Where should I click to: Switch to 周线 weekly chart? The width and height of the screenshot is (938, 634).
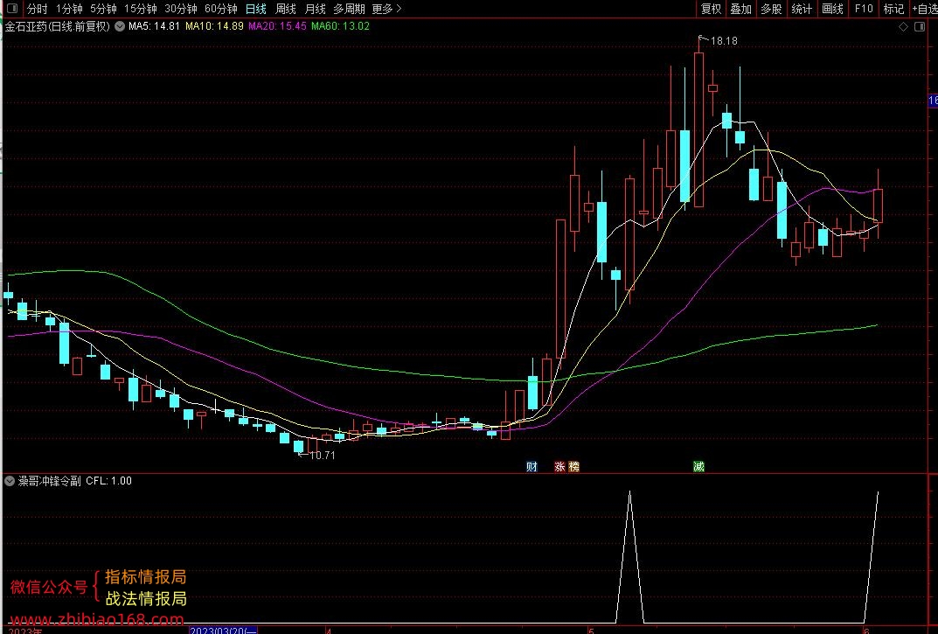285,9
